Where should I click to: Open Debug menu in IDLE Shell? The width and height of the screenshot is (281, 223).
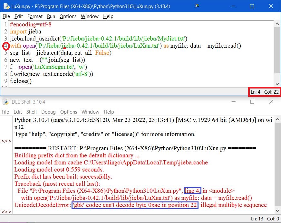pyautogui.click(x=48, y=112)
